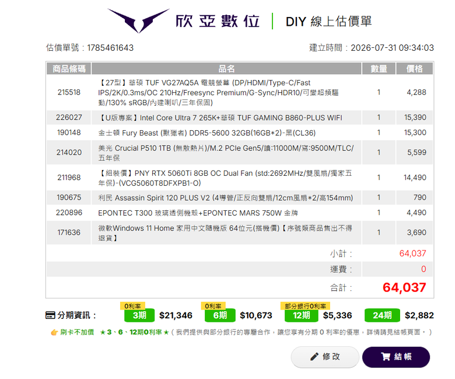Click the 12期 amount $5,336
Image resolution: width=455 pixels, height=379 pixels.
coord(338,315)
